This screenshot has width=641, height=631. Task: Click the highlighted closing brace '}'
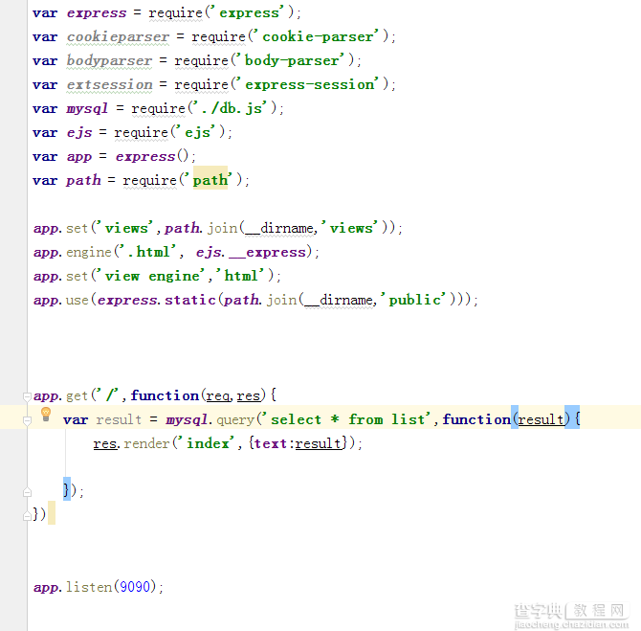67,489
